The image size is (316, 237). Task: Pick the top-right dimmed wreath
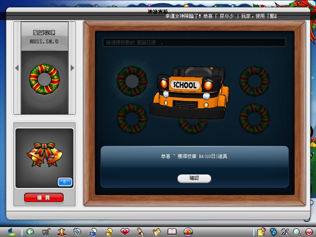click(x=254, y=81)
